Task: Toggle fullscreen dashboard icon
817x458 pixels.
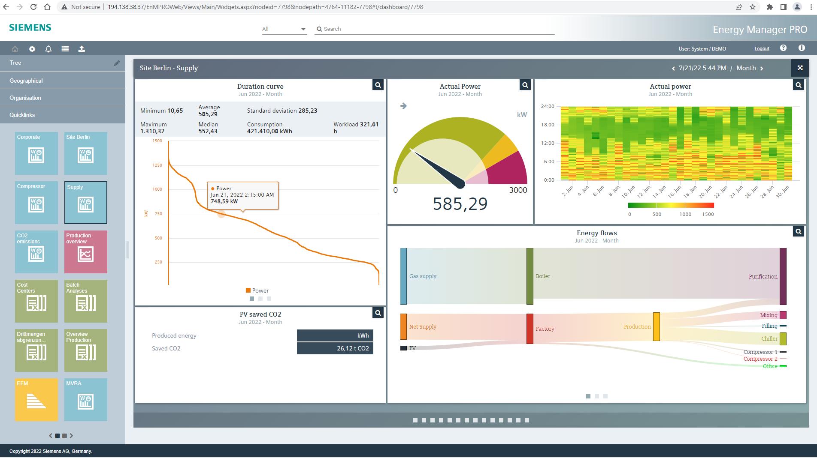Action: pyautogui.click(x=800, y=68)
